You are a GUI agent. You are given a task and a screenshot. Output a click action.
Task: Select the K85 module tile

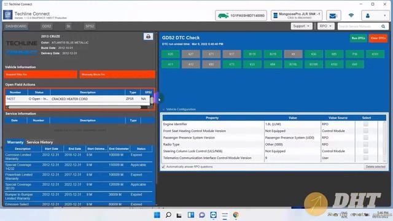coord(334,54)
